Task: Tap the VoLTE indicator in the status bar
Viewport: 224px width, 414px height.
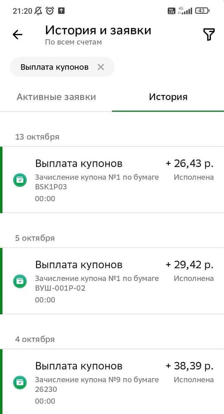Action: point(171,11)
